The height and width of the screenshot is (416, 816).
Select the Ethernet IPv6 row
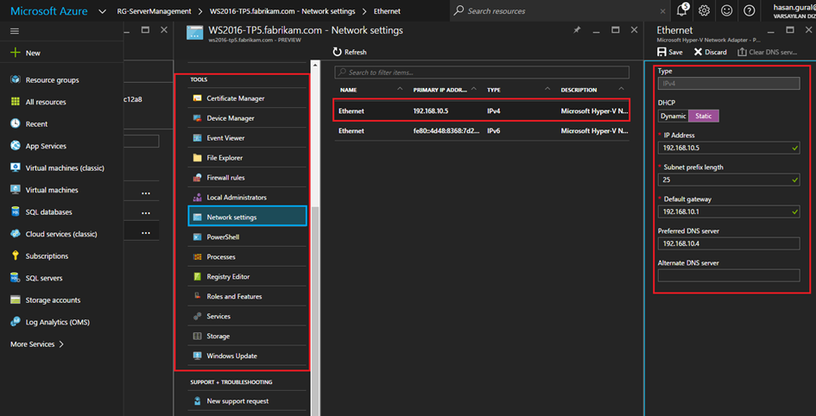click(x=482, y=130)
